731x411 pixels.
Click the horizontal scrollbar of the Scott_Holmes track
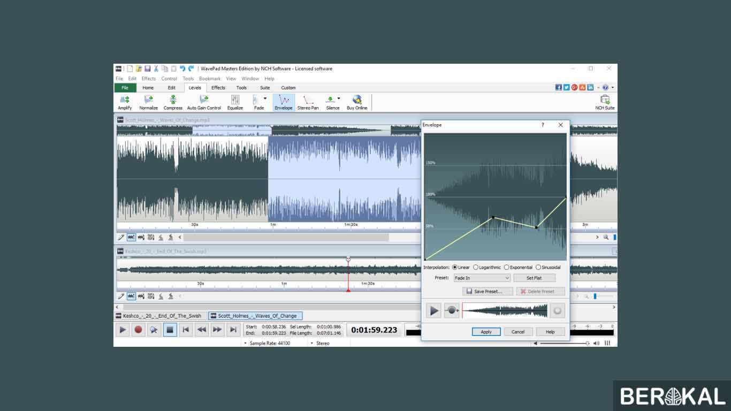click(286, 237)
